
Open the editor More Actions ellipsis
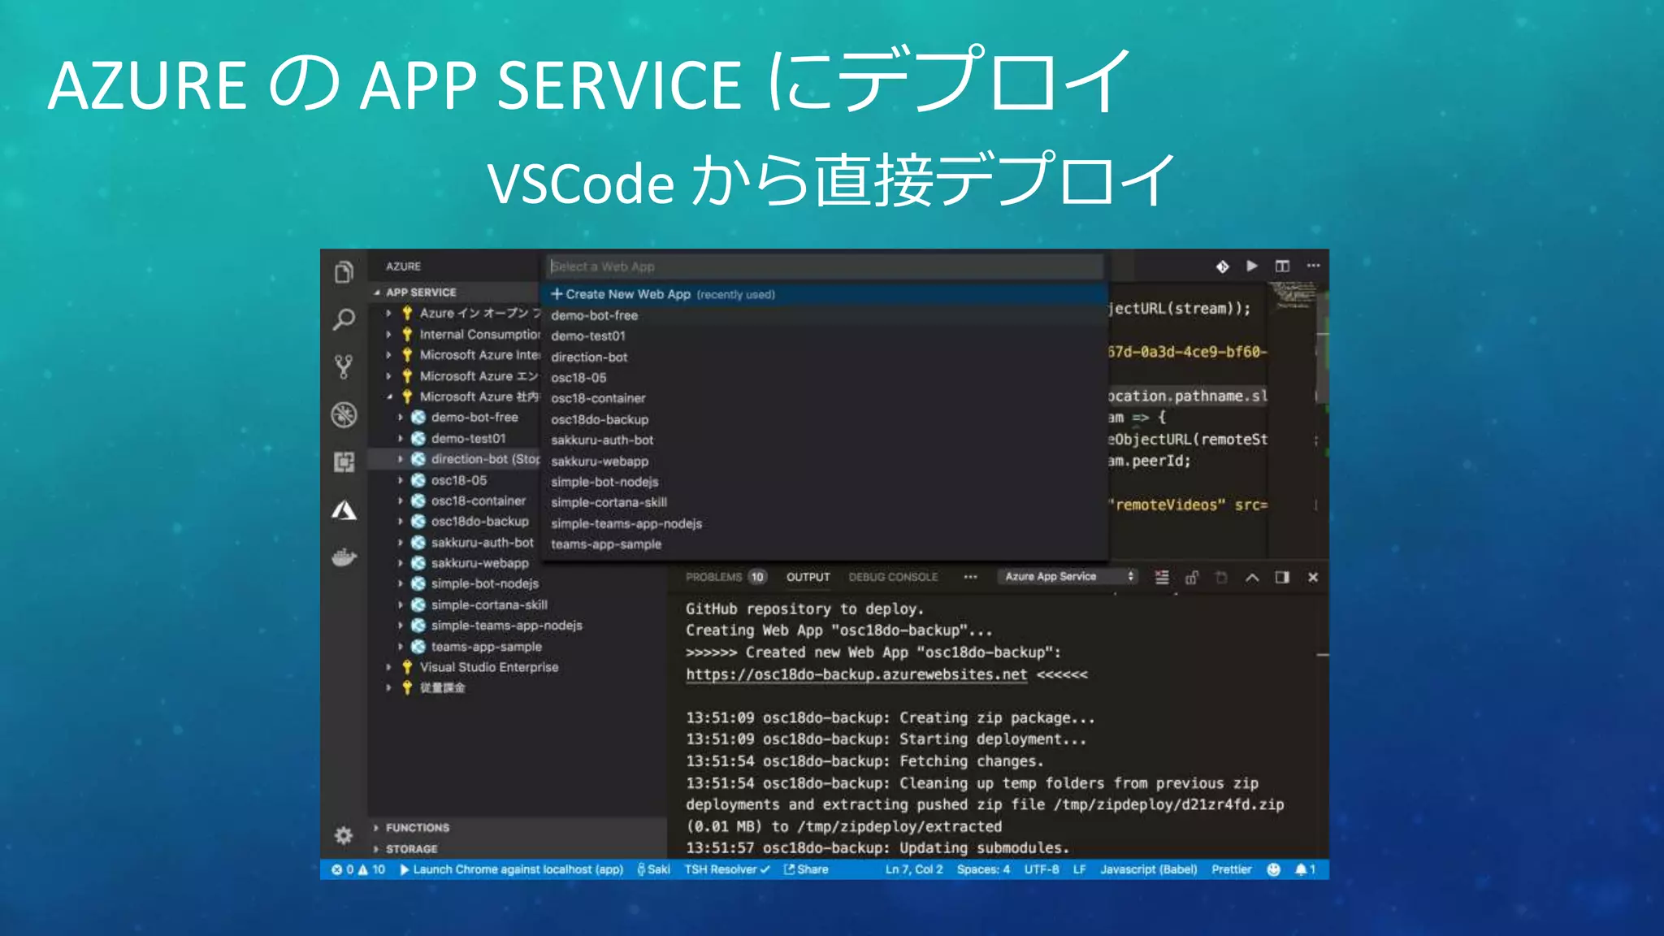tap(1313, 266)
